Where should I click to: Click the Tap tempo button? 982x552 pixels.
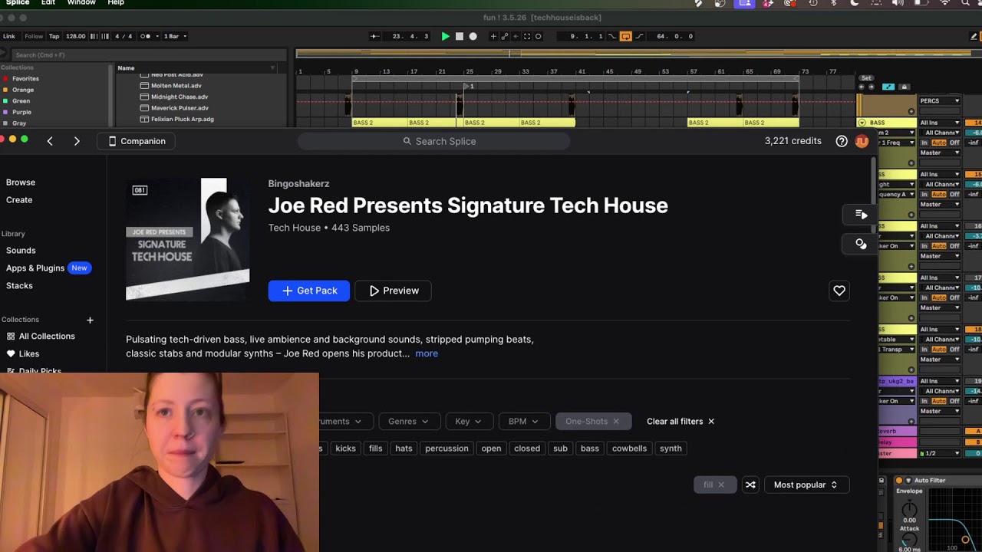pos(54,36)
